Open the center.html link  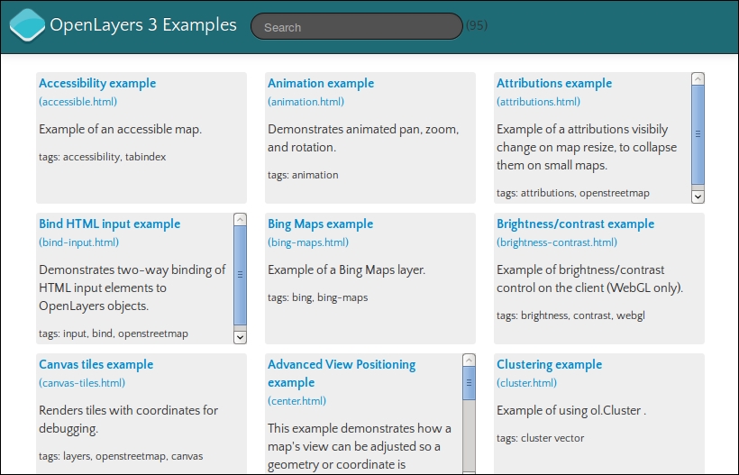click(x=297, y=401)
